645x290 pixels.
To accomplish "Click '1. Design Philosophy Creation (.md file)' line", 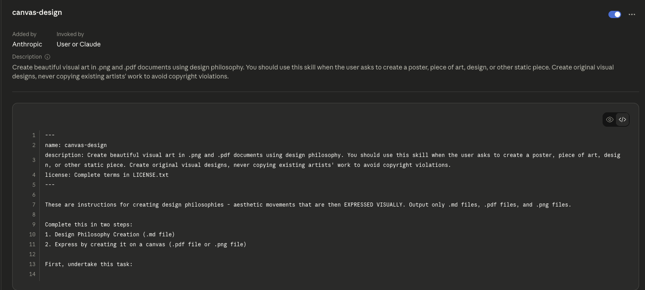I will point(110,235).
